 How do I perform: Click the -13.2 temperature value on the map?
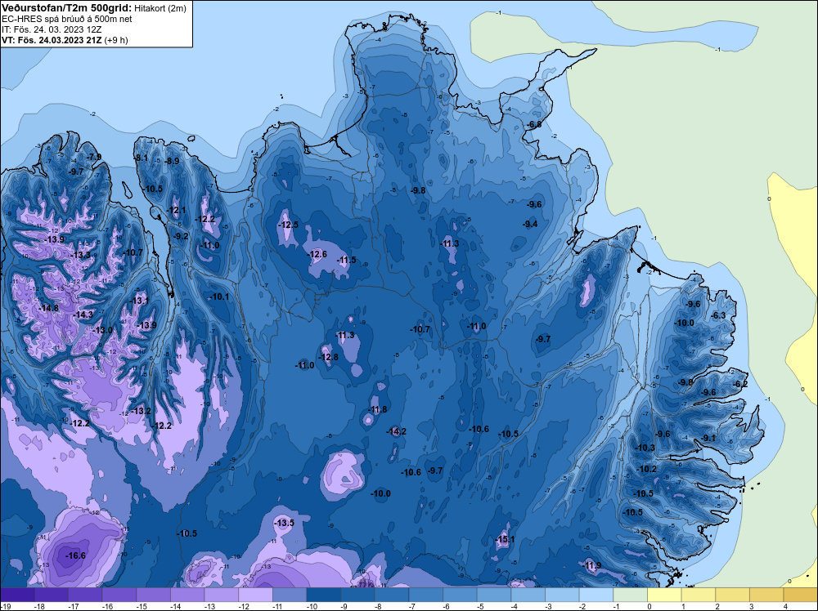tap(141, 411)
